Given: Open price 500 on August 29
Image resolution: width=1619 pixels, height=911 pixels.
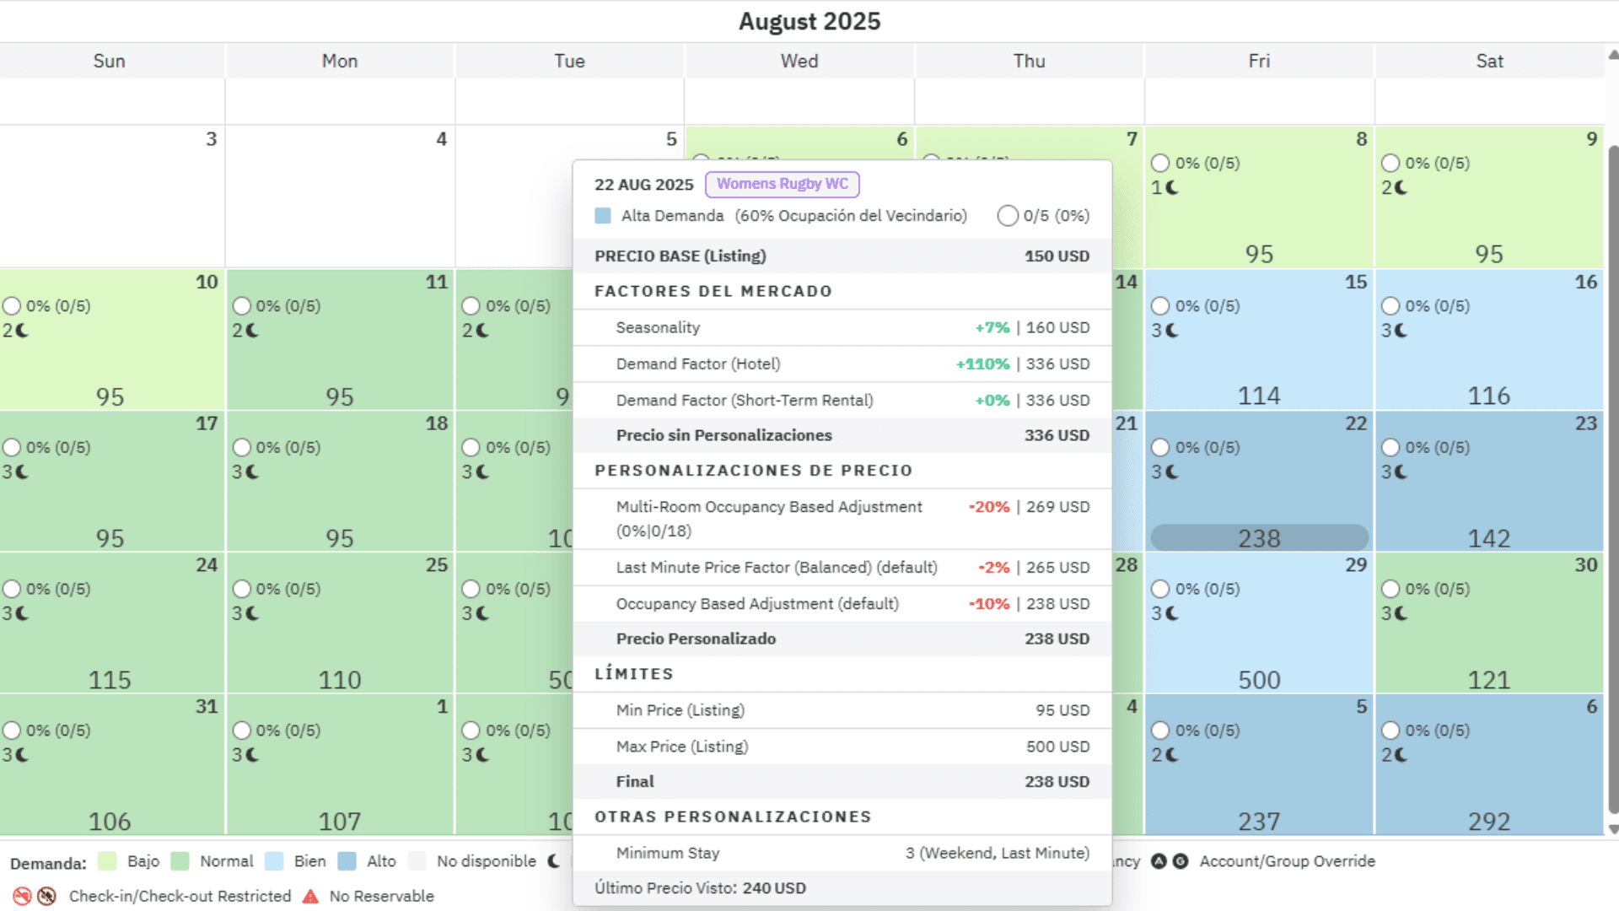Looking at the screenshot, I should point(1259,680).
